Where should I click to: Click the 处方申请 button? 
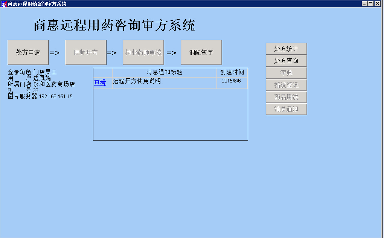coord(28,52)
